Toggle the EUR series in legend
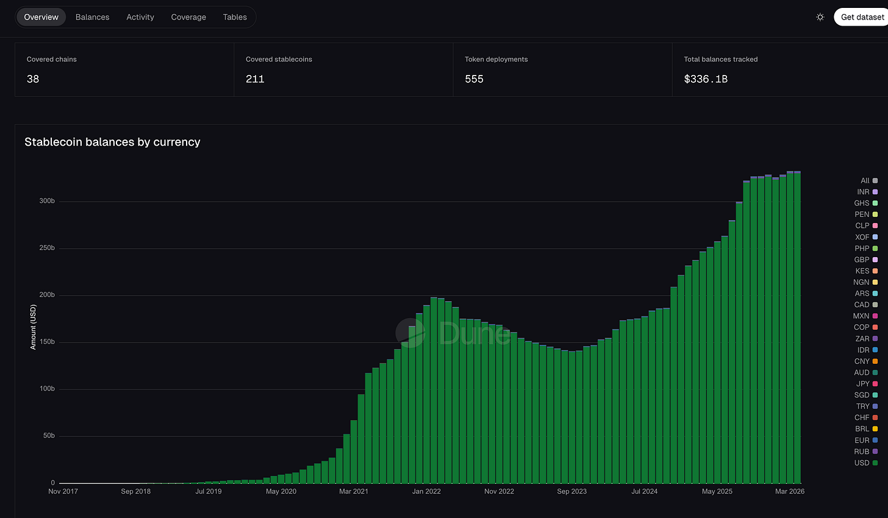The height and width of the screenshot is (518, 888). click(866, 440)
